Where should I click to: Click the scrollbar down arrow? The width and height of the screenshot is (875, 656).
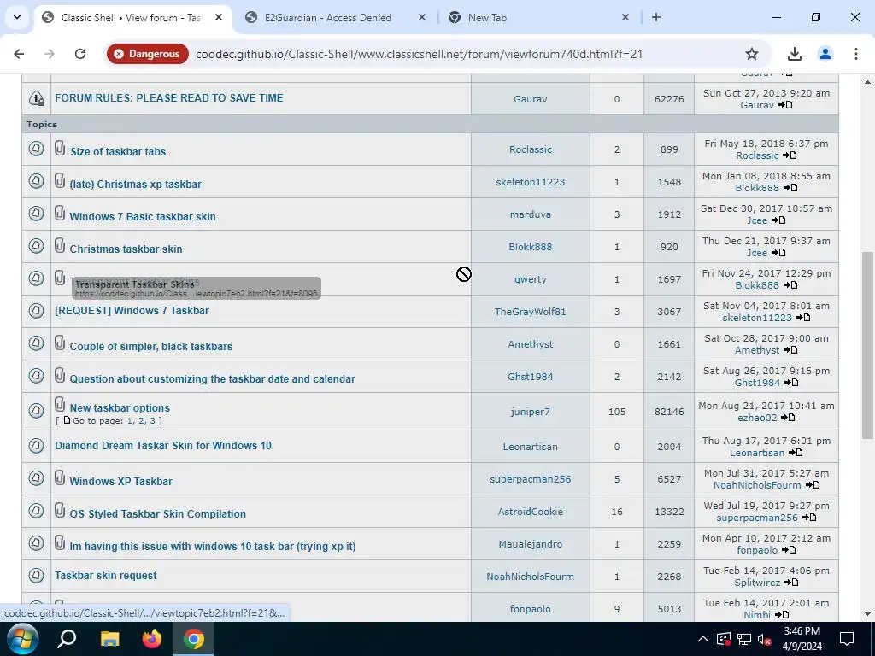click(x=867, y=614)
